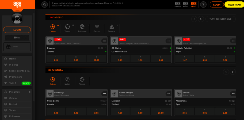The height and width of the screenshot is (120, 244).
Task: Expand the Più amati arrow
Action: click(x=30, y=92)
